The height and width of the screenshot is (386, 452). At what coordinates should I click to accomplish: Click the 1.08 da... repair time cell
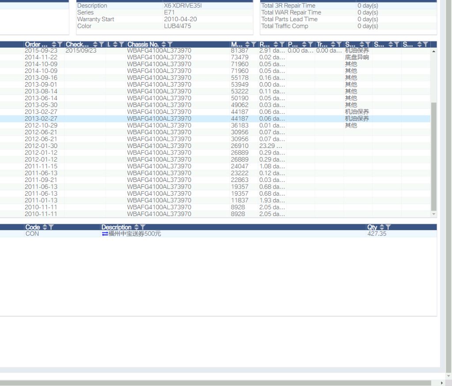[x=272, y=166]
